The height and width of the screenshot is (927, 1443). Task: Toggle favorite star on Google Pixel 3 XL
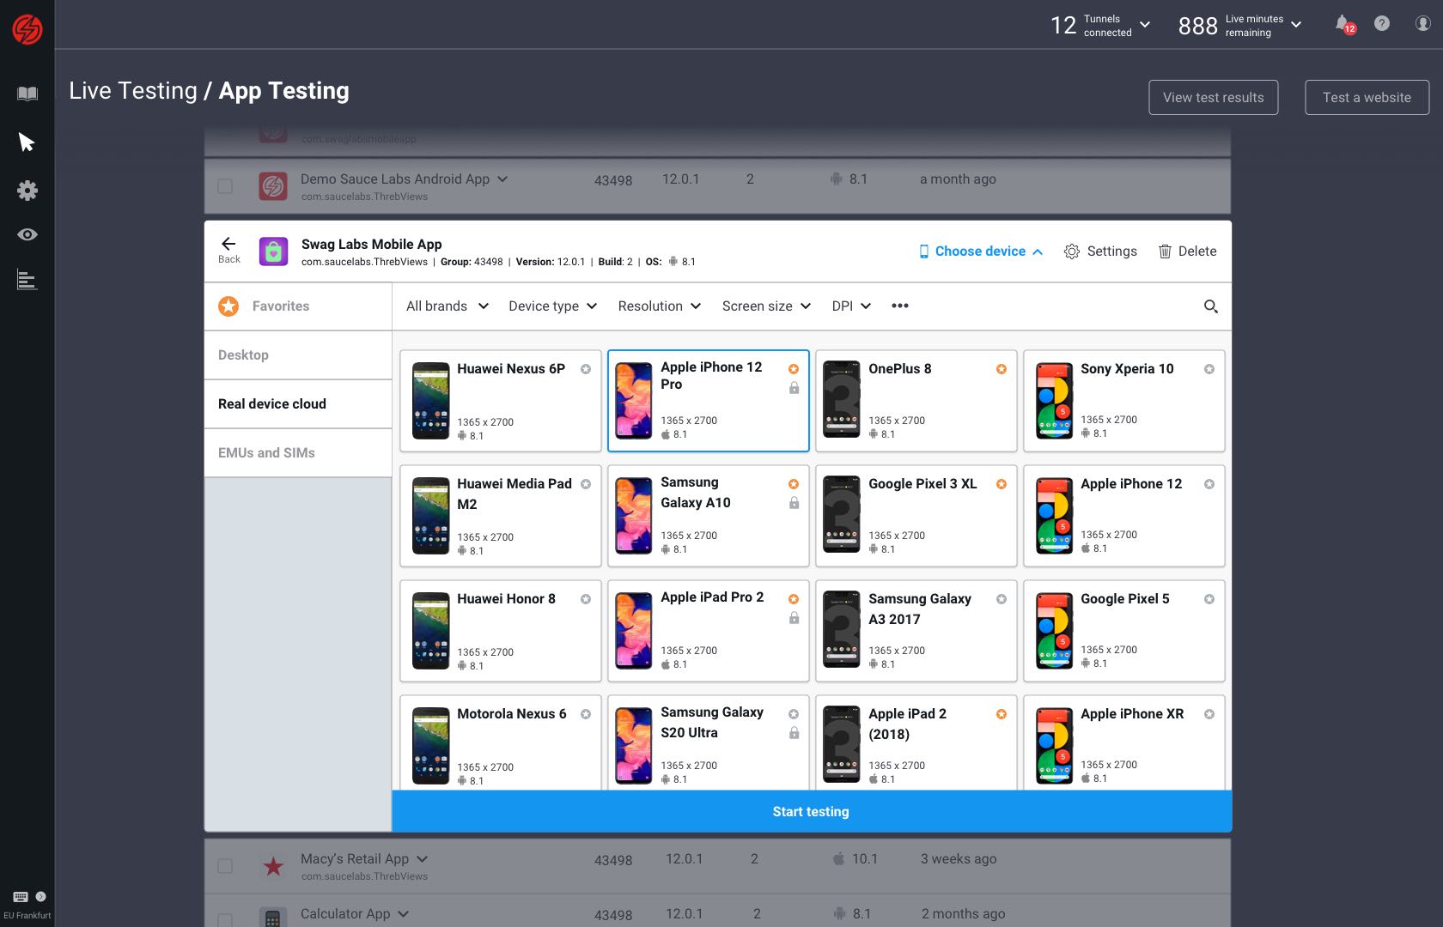point(1002,484)
